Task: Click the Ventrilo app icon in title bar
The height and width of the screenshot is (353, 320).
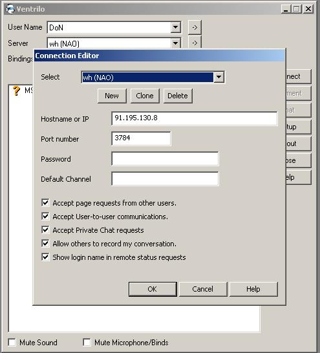Action: point(10,9)
